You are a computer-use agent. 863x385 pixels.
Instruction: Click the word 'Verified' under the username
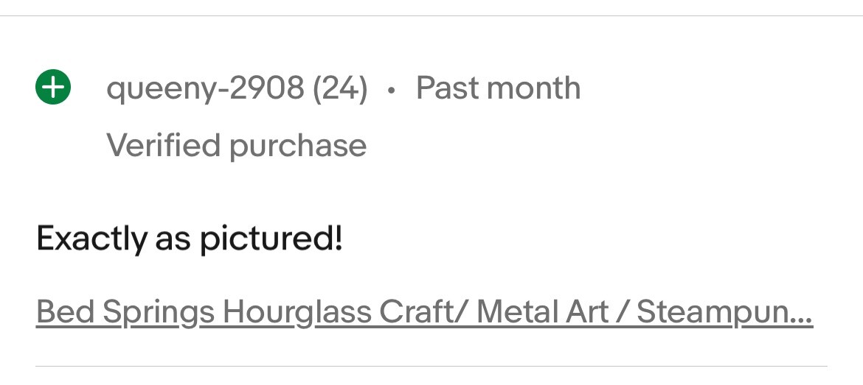point(163,145)
